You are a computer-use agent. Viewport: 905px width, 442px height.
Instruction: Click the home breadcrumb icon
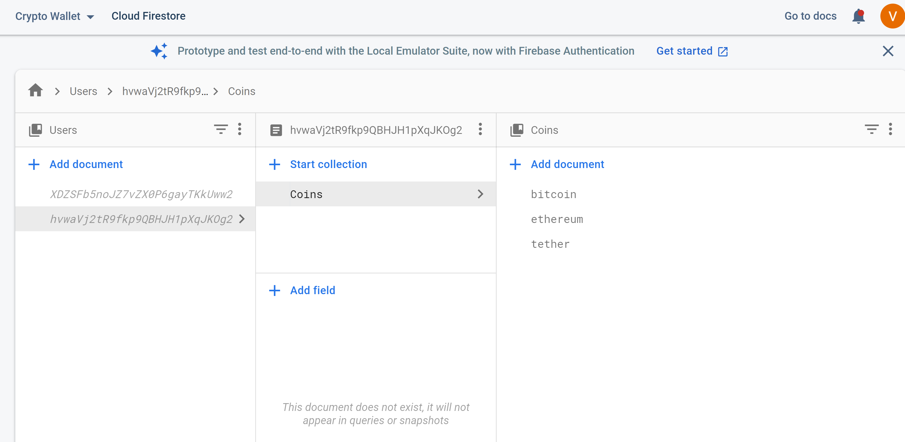click(x=35, y=91)
